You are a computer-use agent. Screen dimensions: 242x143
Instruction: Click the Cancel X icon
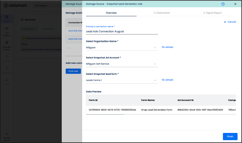click(225, 22)
